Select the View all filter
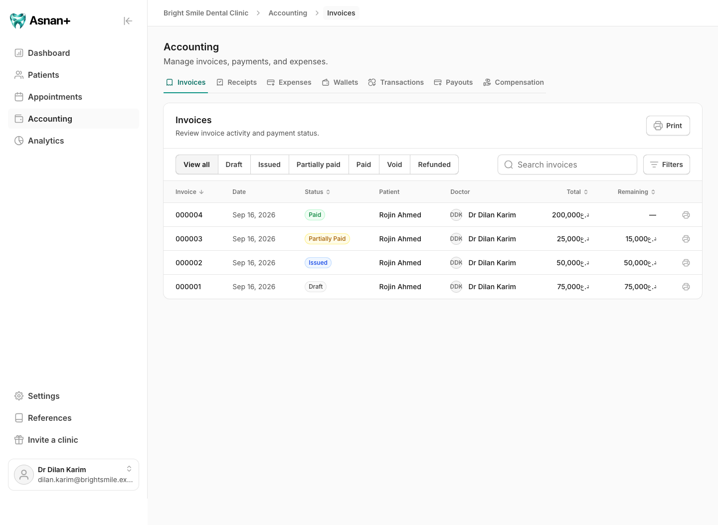 pos(196,165)
